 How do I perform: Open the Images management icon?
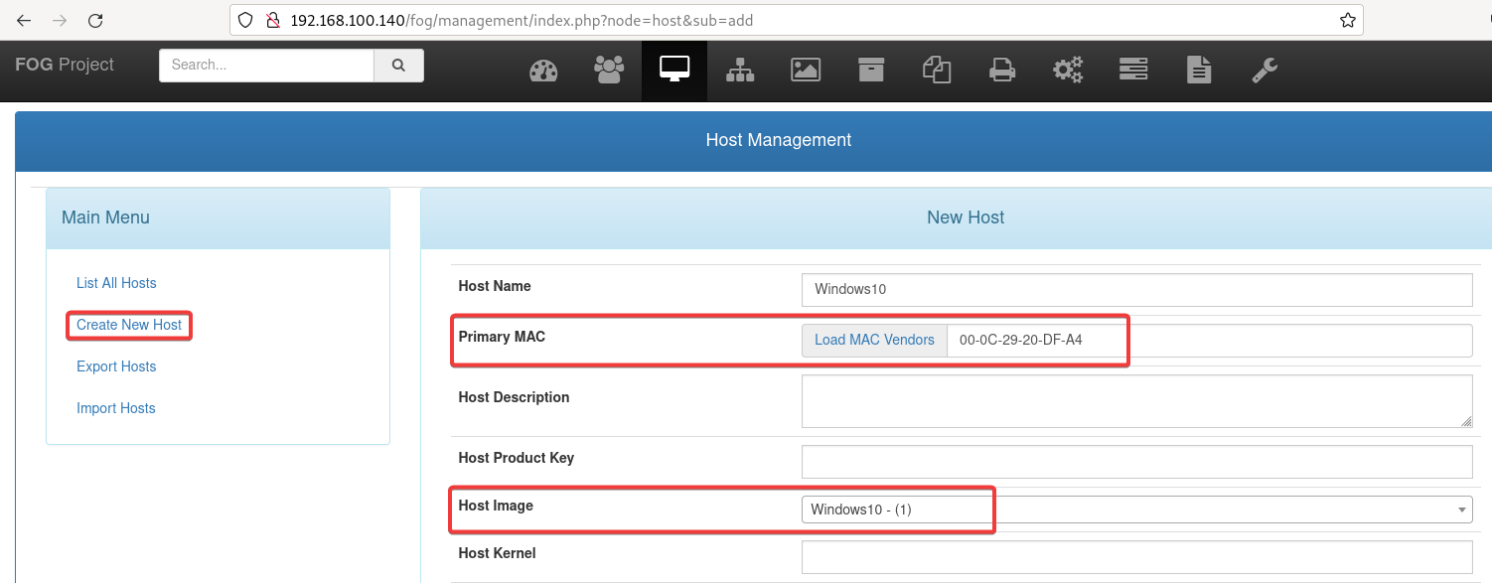[805, 70]
